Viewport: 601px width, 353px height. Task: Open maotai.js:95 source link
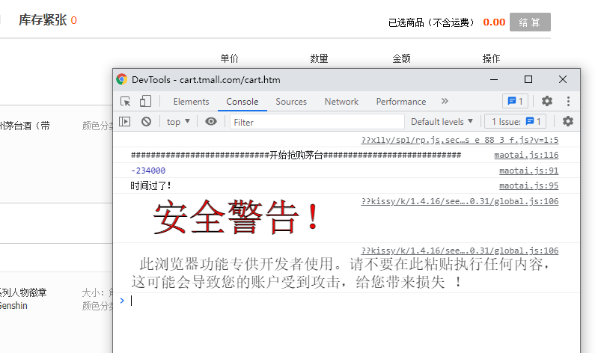(528, 185)
